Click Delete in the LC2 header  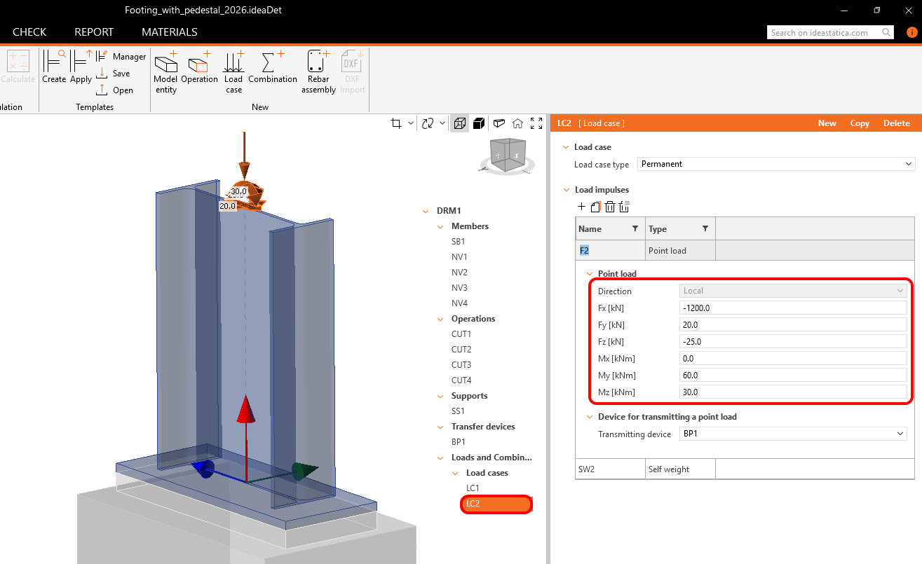896,123
